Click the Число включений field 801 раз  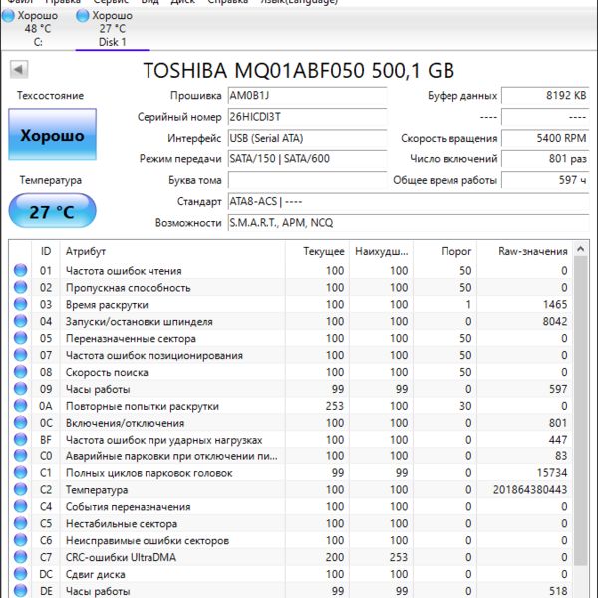pos(545,159)
